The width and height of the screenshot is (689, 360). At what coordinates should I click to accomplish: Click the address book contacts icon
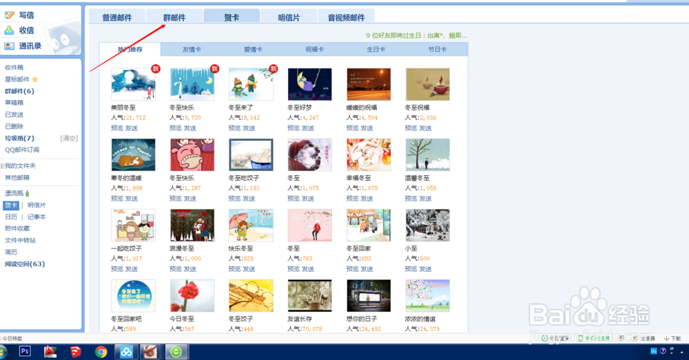(9, 46)
